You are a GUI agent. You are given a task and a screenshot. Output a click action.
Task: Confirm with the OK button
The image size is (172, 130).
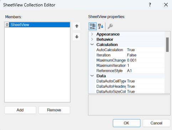click(126, 123)
